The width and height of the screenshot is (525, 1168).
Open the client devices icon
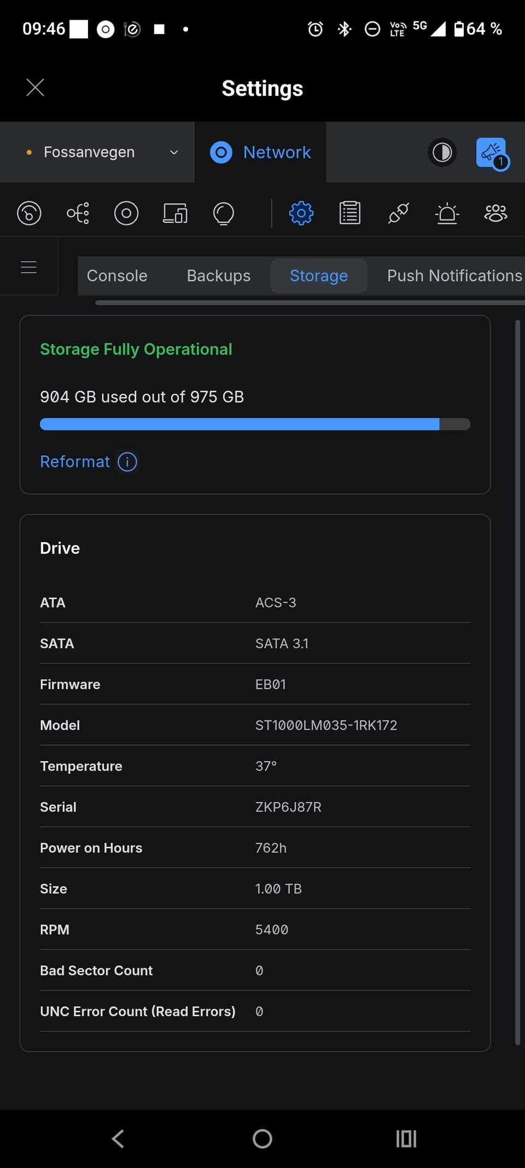coord(175,213)
